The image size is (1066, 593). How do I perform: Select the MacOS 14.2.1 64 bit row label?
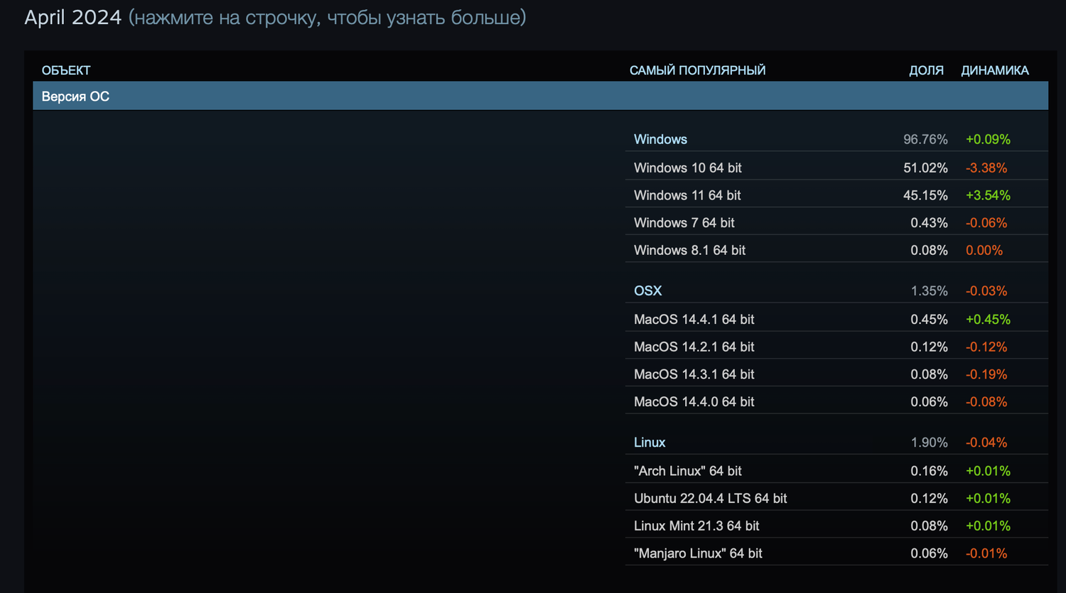click(x=694, y=347)
